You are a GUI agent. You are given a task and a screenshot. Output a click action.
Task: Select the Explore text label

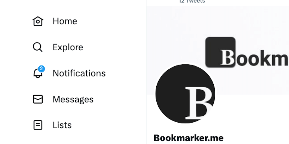click(x=68, y=47)
